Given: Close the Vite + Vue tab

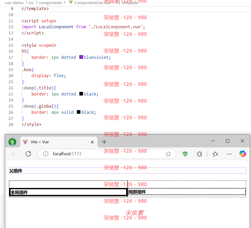Looking at the screenshot, I should click(x=92, y=142).
